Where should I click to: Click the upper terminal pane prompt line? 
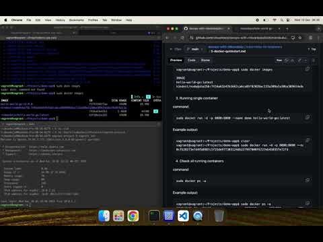click(x=30, y=118)
